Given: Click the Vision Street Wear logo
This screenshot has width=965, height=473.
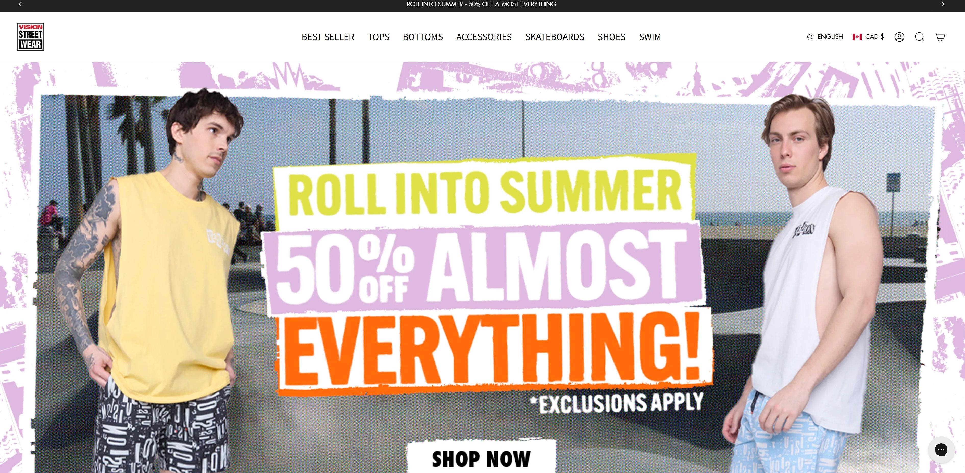Looking at the screenshot, I should coord(30,37).
